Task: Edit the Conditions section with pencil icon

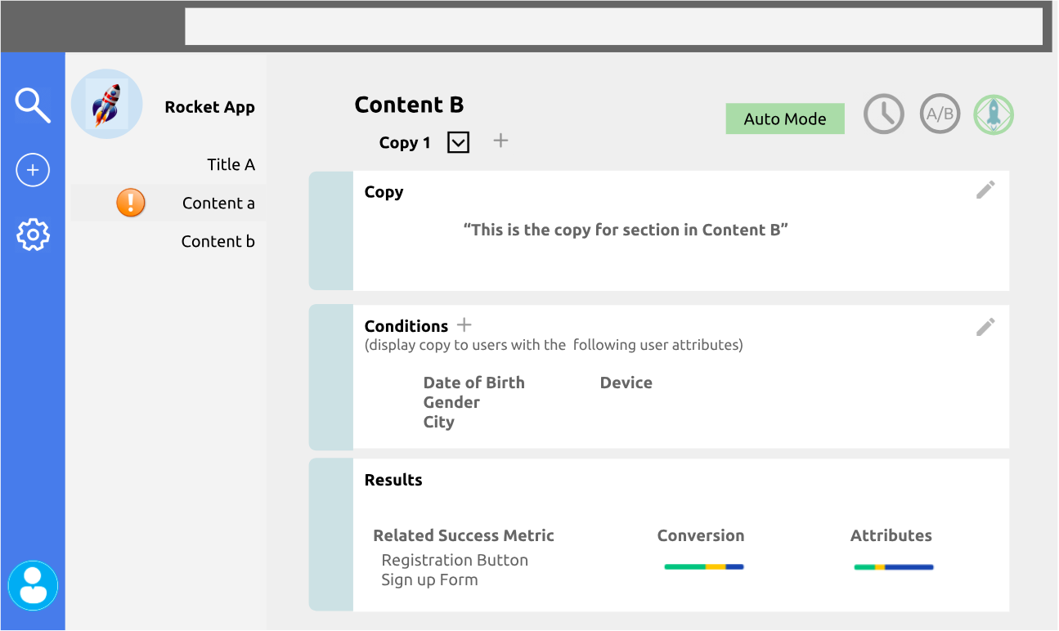Action: pos(985,327)
